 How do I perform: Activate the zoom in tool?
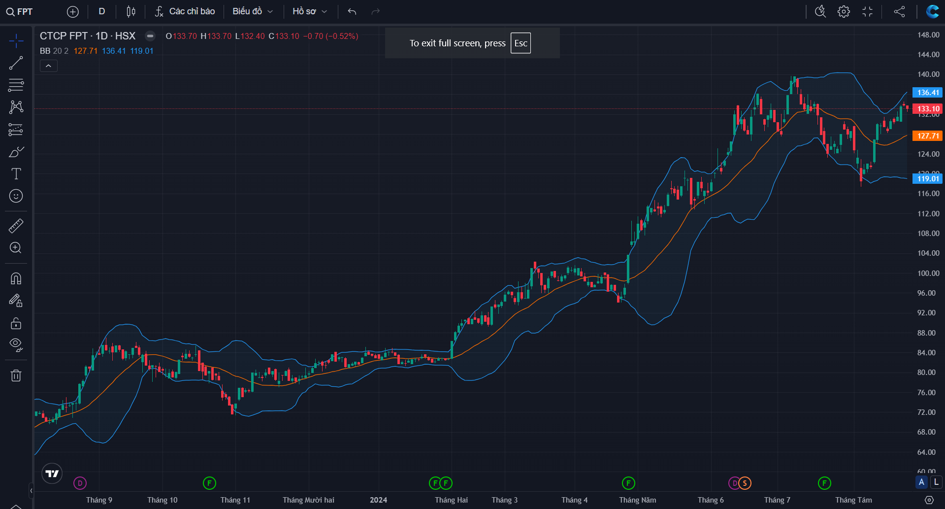[x=16, y=248]
